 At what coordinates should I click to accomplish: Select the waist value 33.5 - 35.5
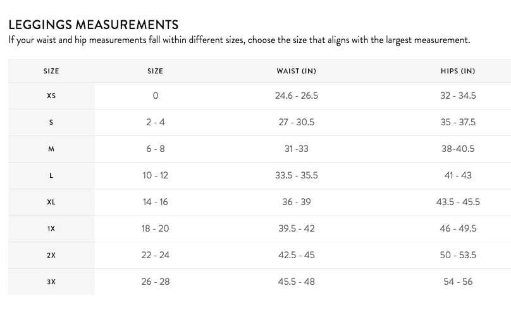[x=296, y=175]
